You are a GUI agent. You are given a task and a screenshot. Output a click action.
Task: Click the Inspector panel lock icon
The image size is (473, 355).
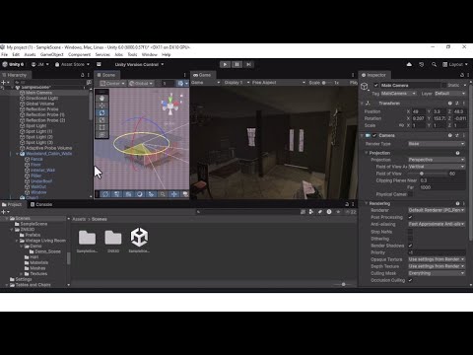coord(462,75)
